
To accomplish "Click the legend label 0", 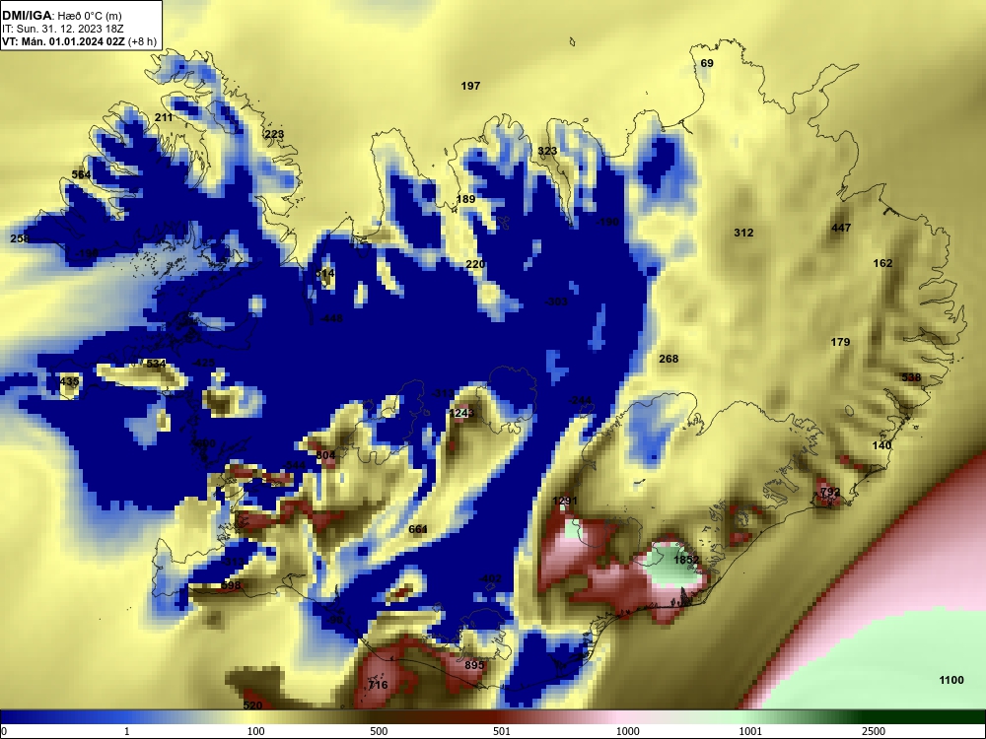I will coord(5,731).
